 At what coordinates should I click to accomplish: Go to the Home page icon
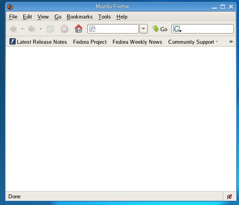79,29
